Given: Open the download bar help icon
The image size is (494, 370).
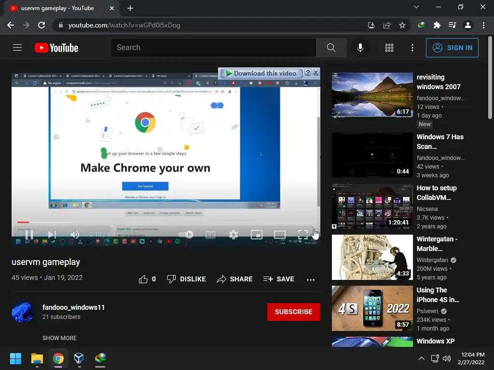Looking at the screenshot, I should coord(308,73).
